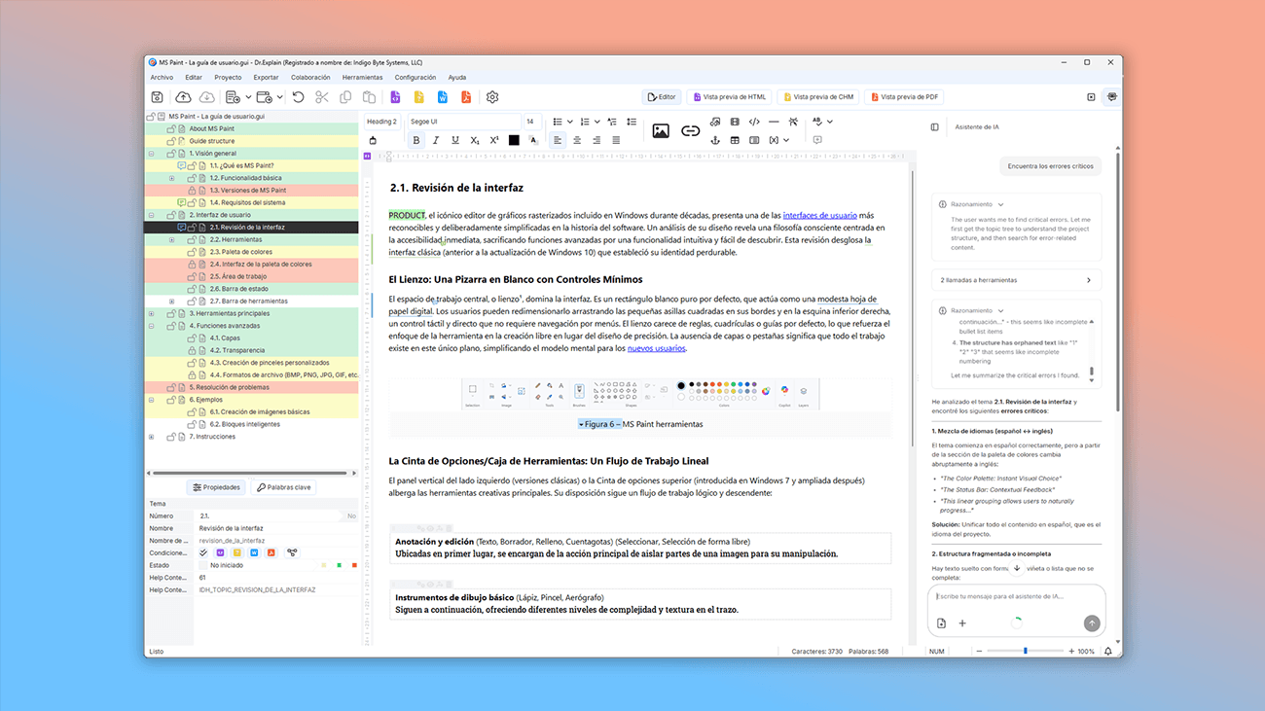Toggle the Word condition in Condiciones row
The height and width of the screenshot is (711, 1265).
254,552
